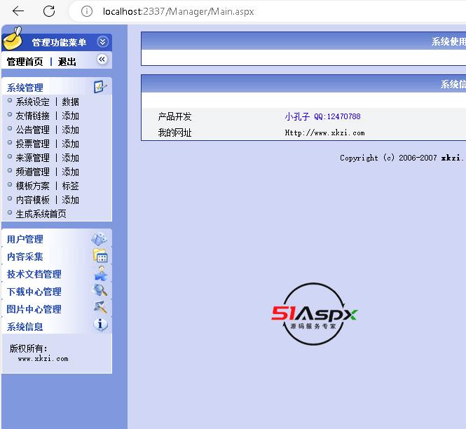Viewport: 466px width, 429px height.
Task: Click 小孔子 QQ:12470788 developer link
Action: [x=323, y=116]
